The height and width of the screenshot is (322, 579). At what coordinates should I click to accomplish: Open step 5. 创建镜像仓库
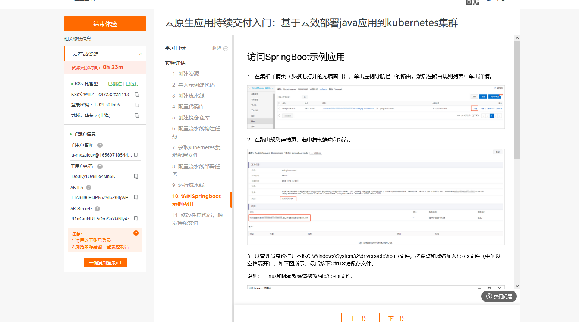point(191,118)
